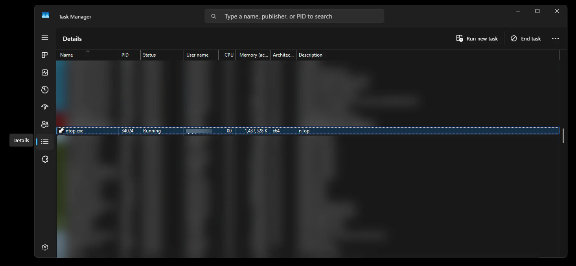Click the search magnifier icon
576x266 pixels.
tap(214, 17)
